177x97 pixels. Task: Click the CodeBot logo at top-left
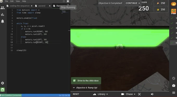(x=1, y=1)
